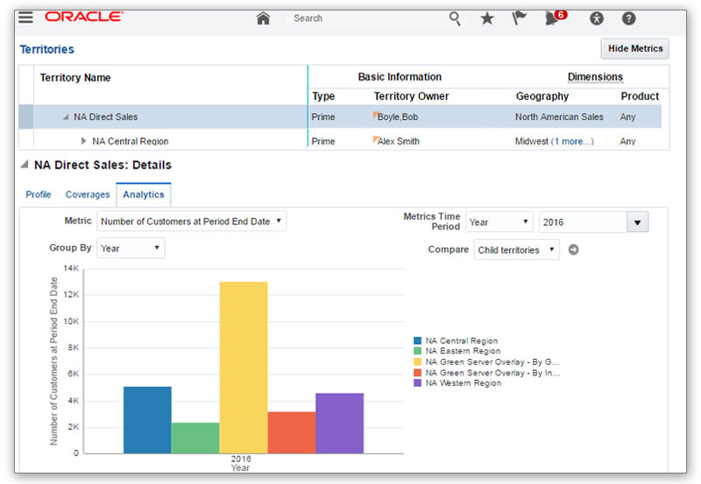The height and width of the screenshot is (484, 701).
Task: Click the '(1 more...)' geography link
Action: [571, 141]
